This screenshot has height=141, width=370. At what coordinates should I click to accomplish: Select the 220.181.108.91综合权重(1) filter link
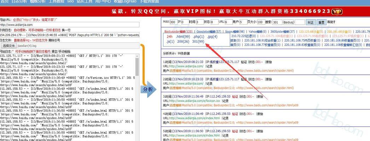pos(262,41)
